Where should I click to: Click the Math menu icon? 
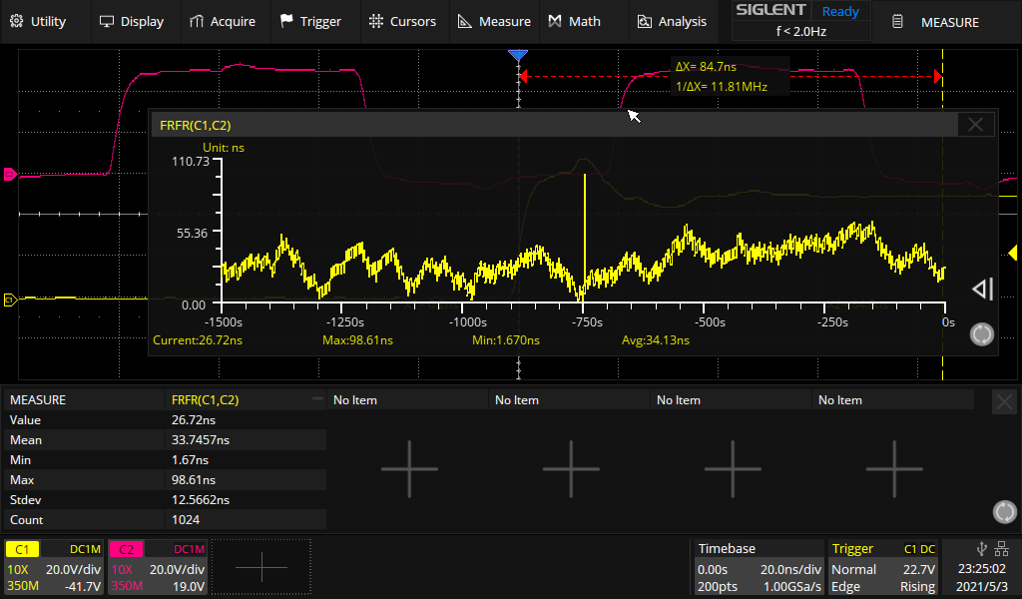pyautogui.click(x=555, y=22)
